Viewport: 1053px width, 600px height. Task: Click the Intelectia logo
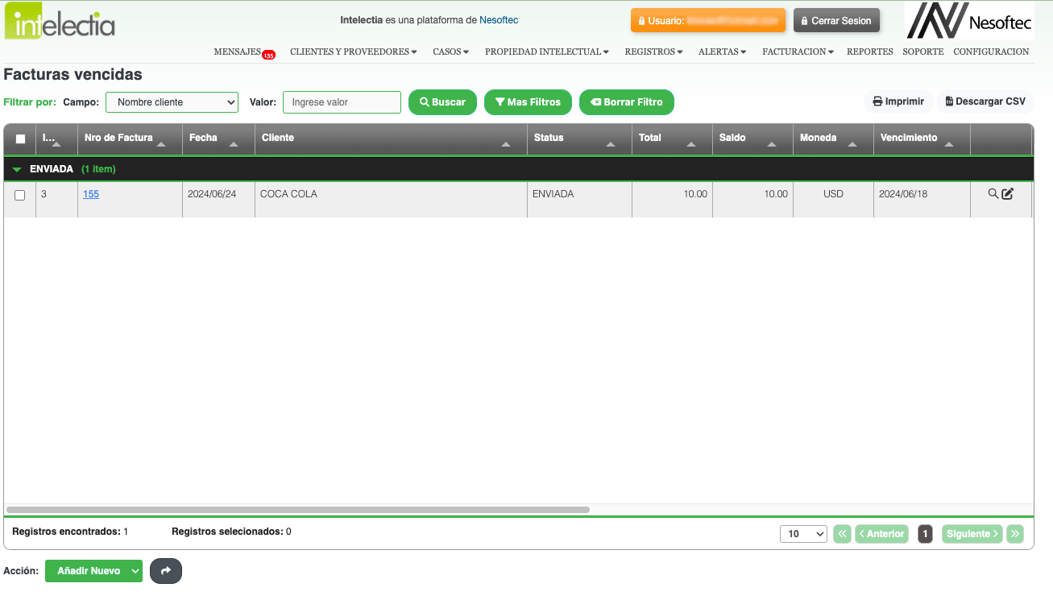coord(60,22)
